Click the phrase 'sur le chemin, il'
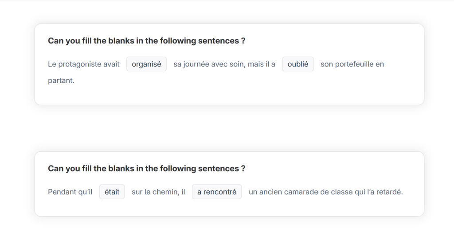The width and height of the screenshot is (454, 242). [158, 192]
